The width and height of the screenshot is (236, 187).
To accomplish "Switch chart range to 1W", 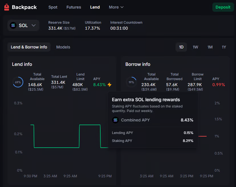I will 195,47.
